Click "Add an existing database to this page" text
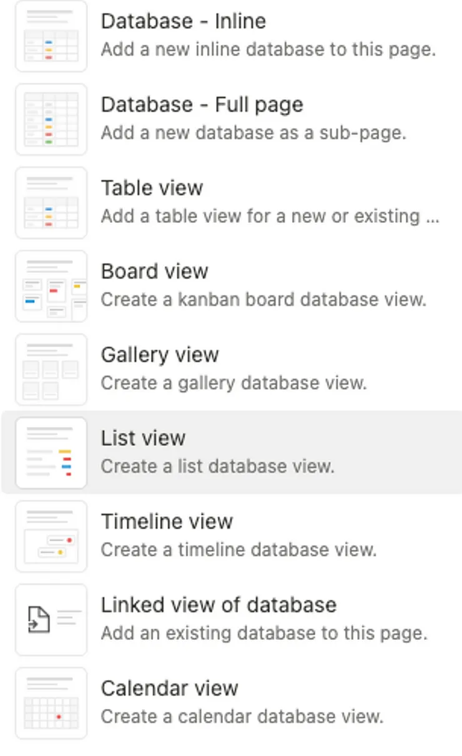Viewport: 462px width, 756px height. tap(264, 633)
